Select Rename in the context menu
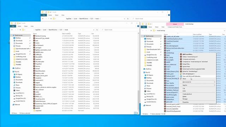The width and height of the screenshot is (226, 127). [185, 99]
